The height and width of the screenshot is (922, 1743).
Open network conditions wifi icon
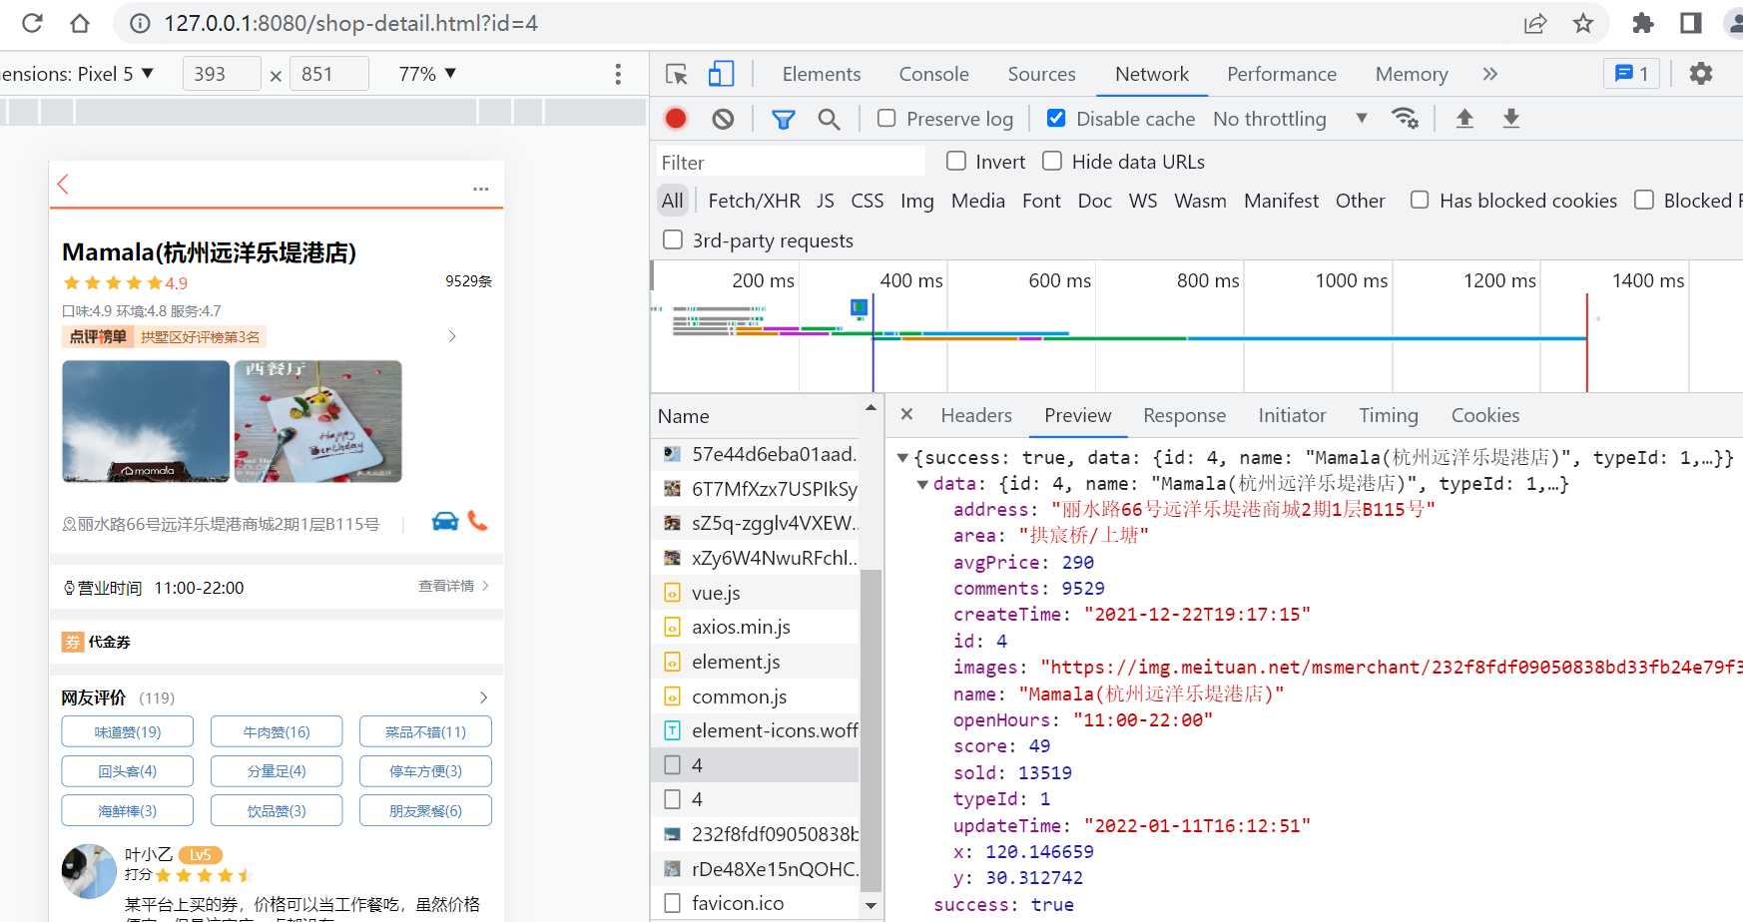pos(1406,119)
